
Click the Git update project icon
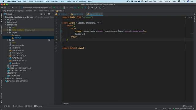(x=75, y=8)
